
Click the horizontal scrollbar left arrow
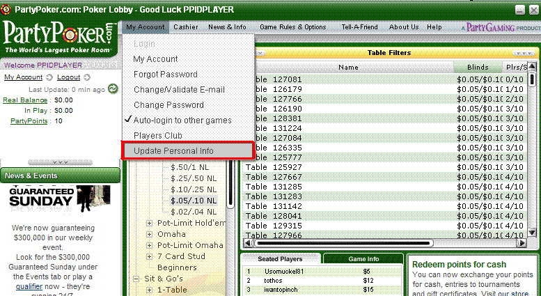pyautogui.click(x=248, y=243)
